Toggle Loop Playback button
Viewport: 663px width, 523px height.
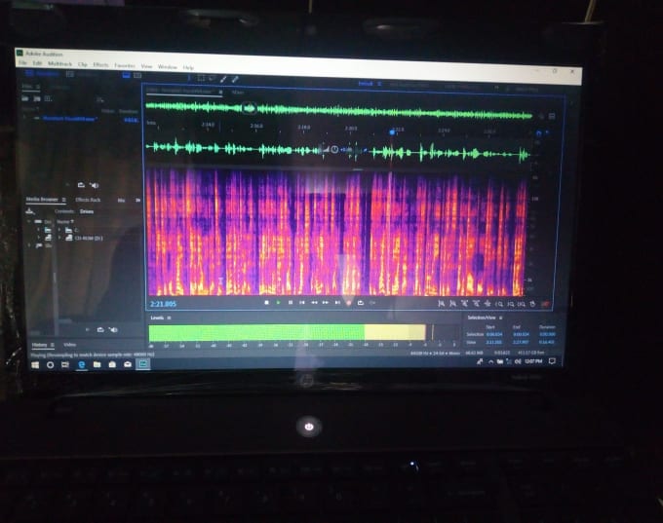point(360,303)
